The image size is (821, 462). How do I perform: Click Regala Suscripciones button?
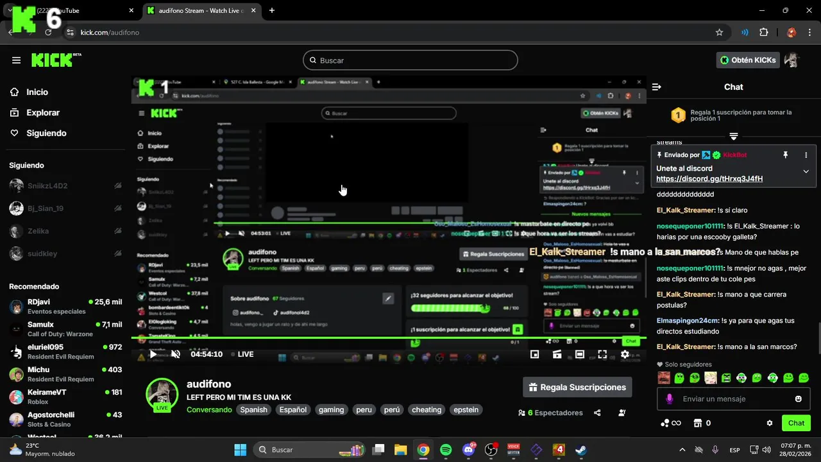[x=577, y=388]
